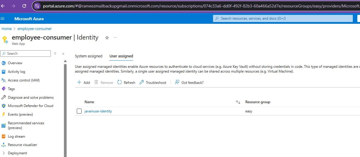Click the sidebar Search field

pos(26,54)
